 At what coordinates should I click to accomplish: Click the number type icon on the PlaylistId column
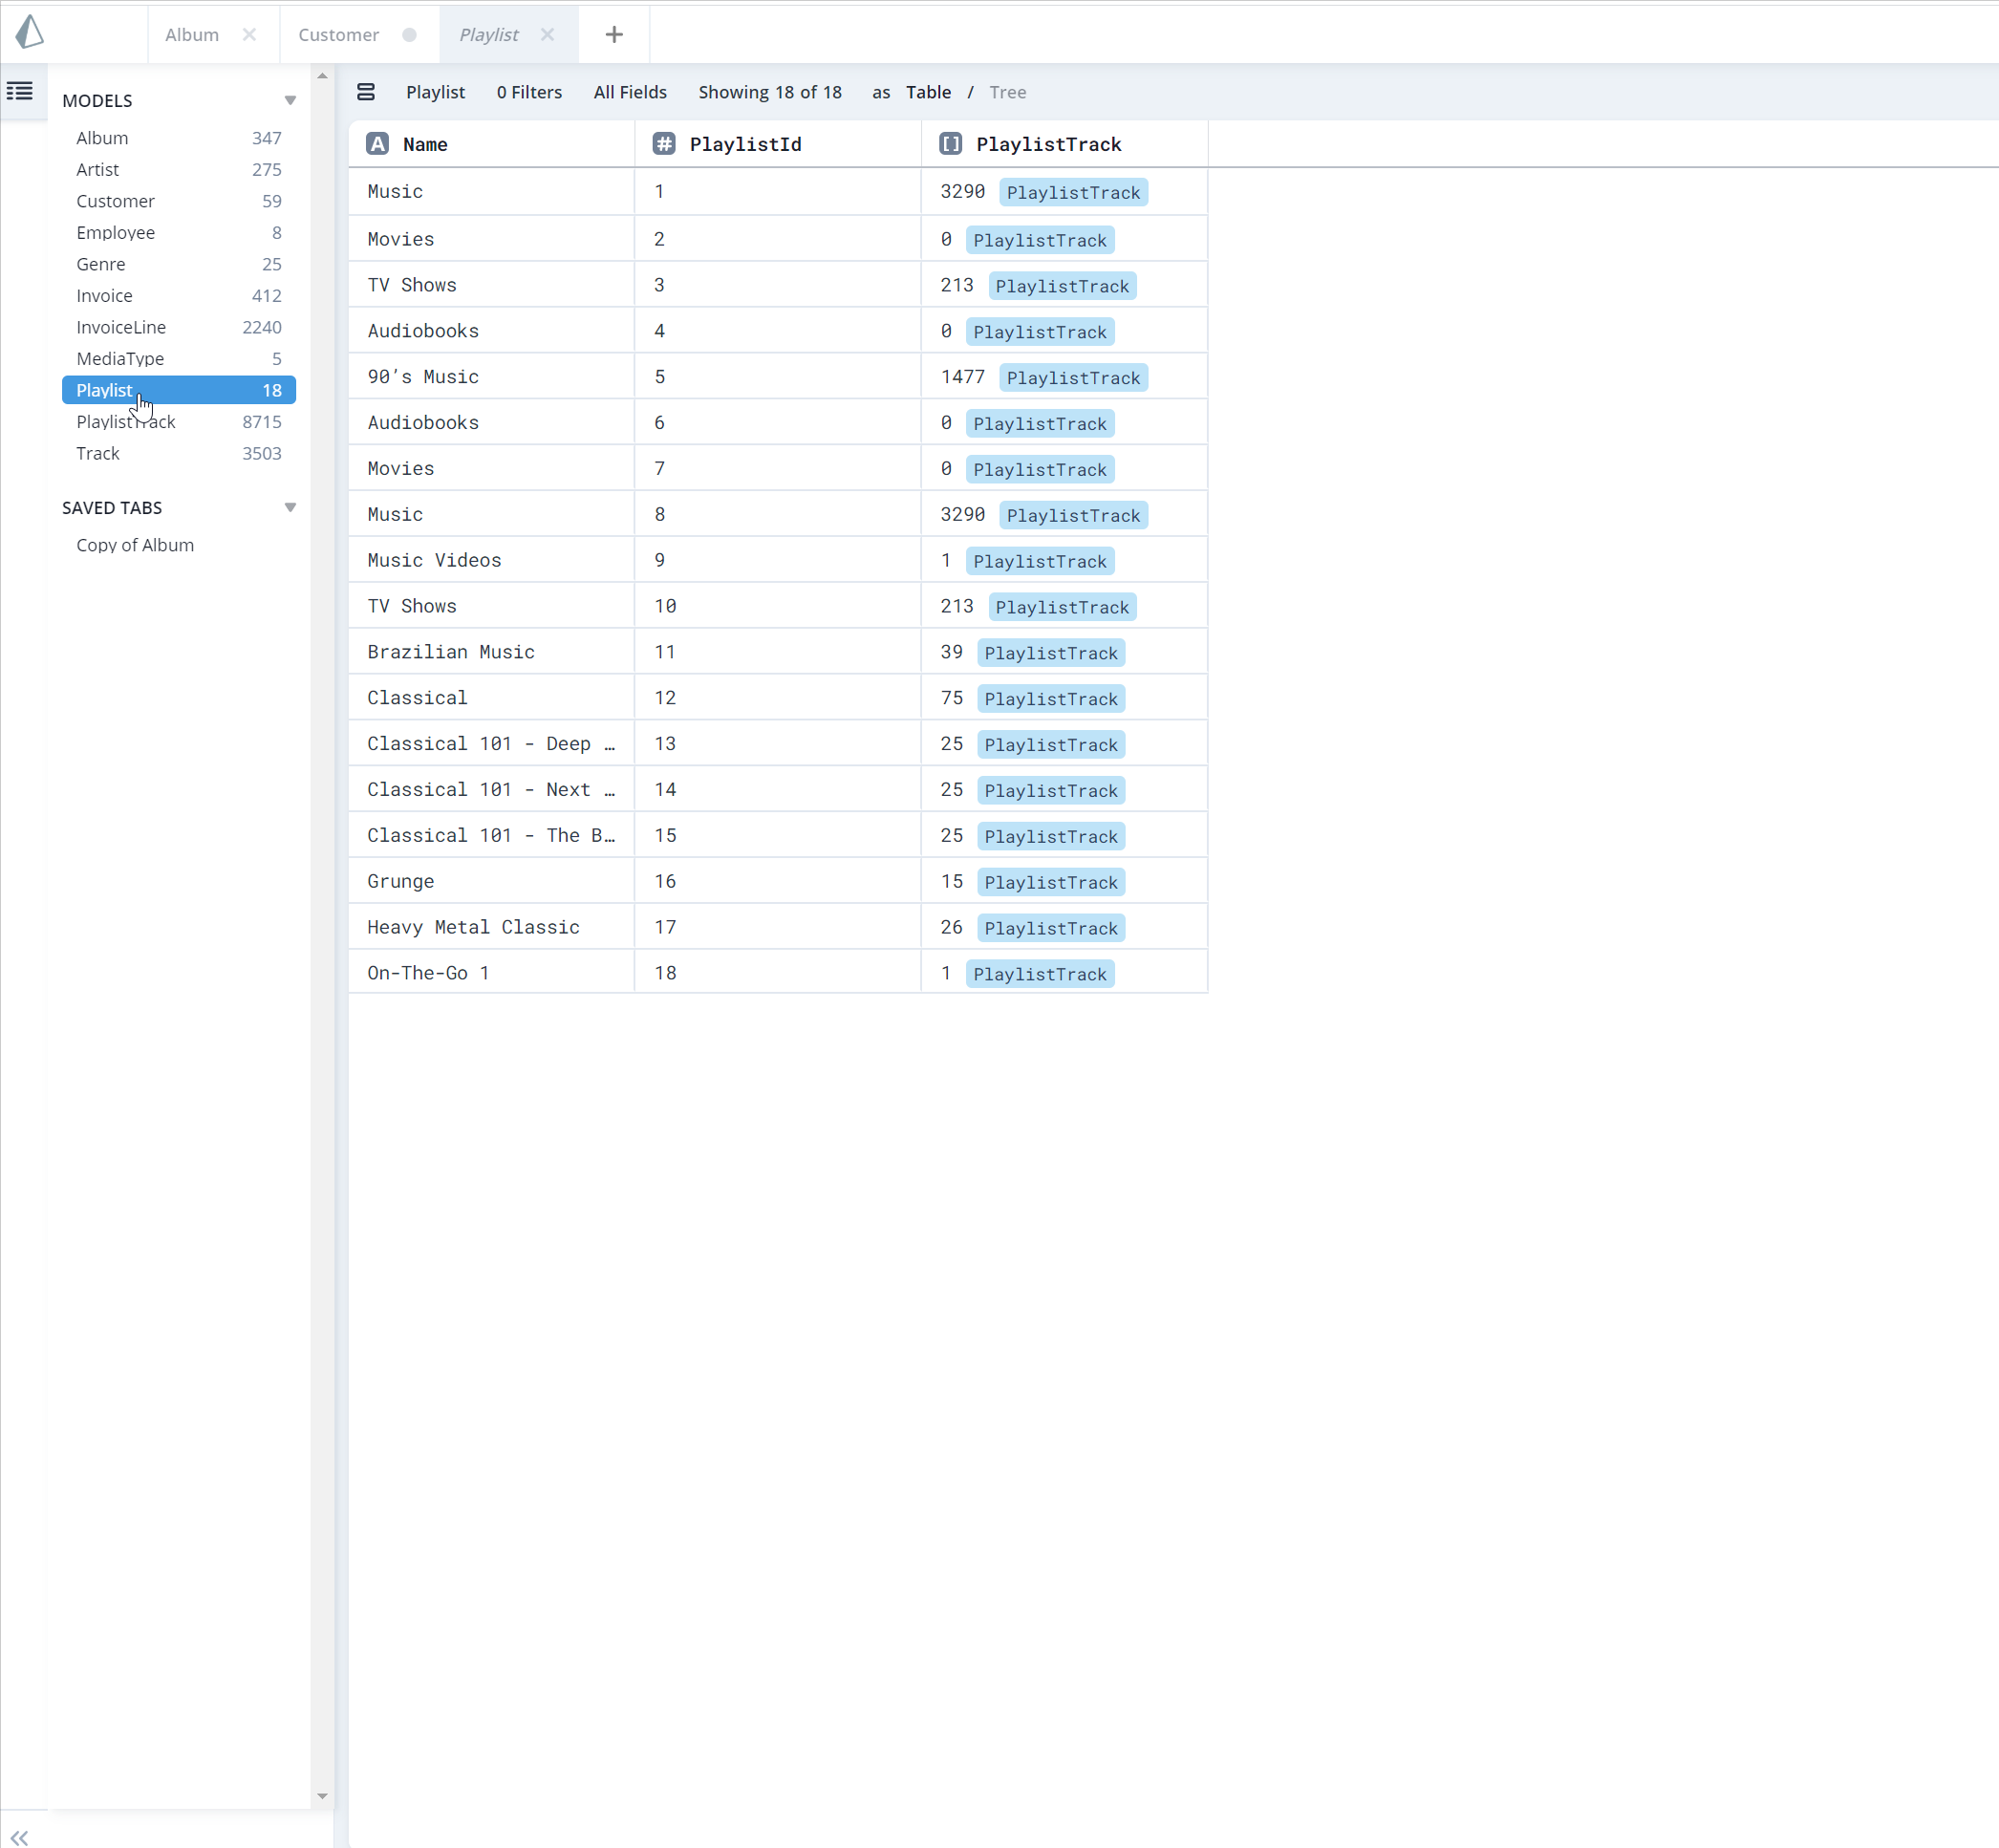point(664,144)
